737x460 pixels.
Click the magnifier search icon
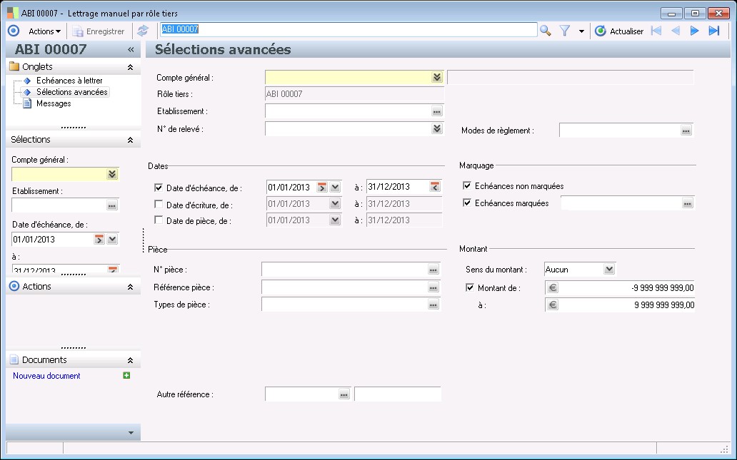[545, 31]
